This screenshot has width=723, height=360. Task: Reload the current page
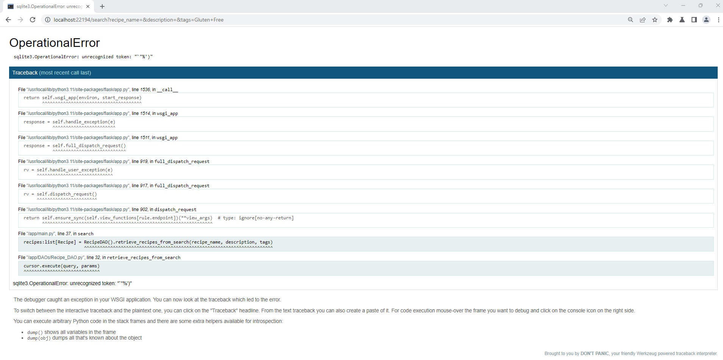click(x=33, y=20)
